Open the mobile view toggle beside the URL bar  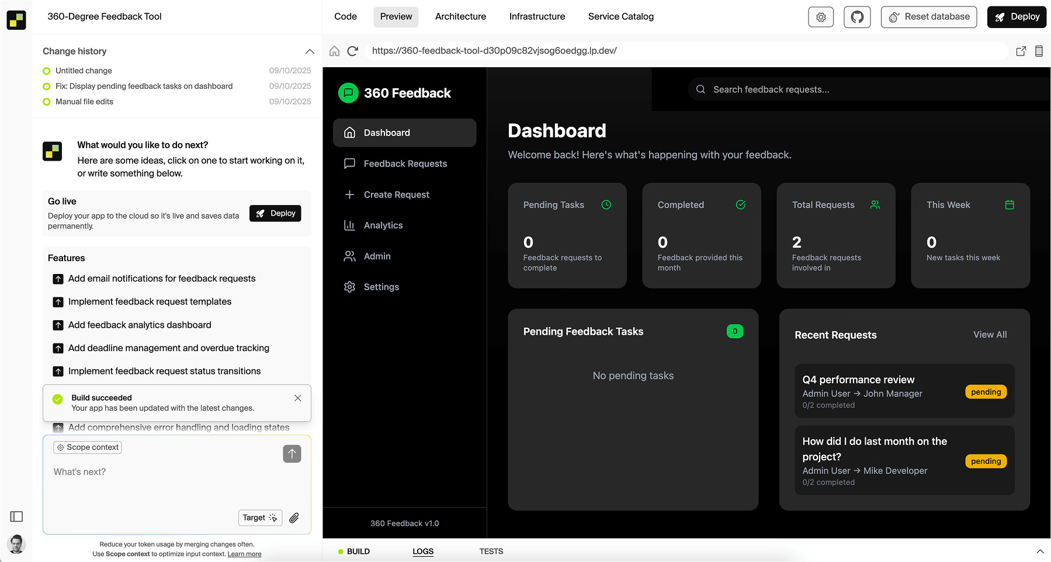(x=1039, y=51)
